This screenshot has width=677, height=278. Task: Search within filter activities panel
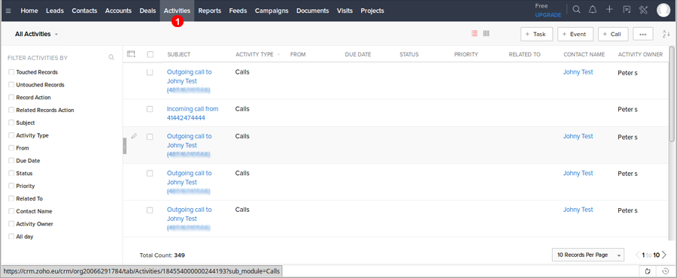point(111,57)
